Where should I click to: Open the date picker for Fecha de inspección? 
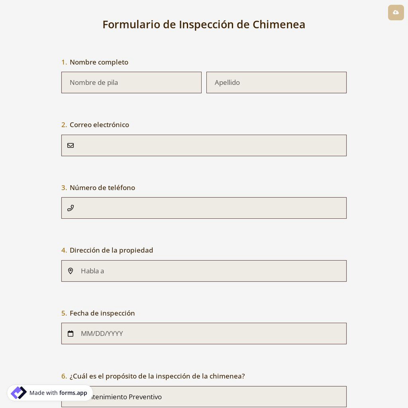click(x=71, y=333)
